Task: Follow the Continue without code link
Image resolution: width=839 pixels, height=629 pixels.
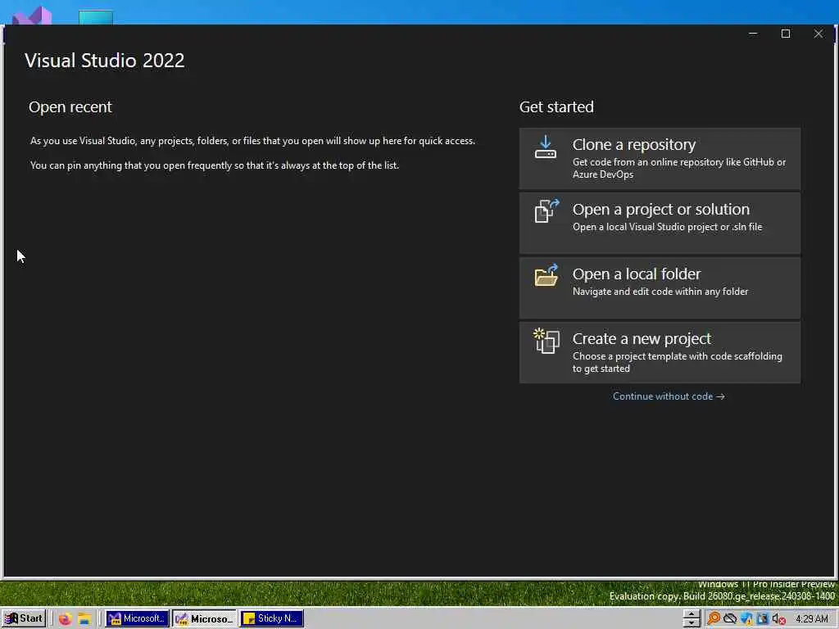Action: pos(669,396)
